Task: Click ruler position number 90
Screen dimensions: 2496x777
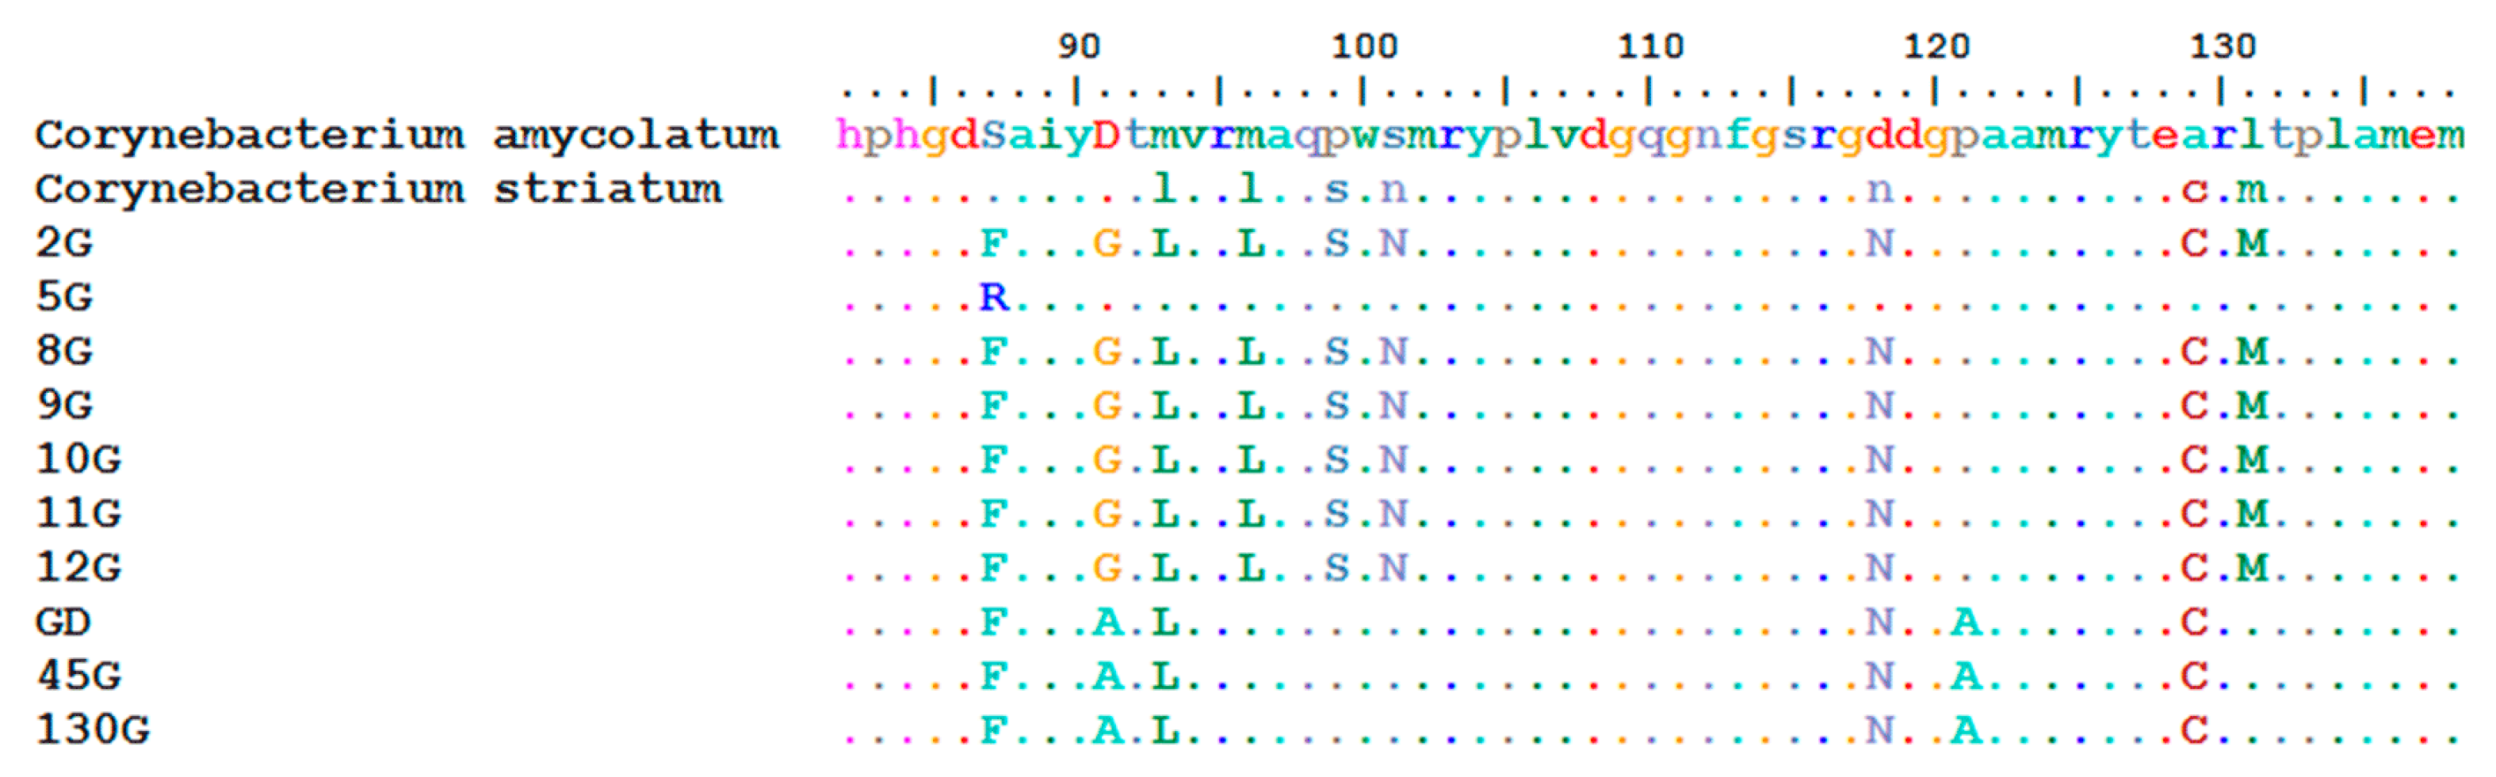Action: tap(1079, 47)
